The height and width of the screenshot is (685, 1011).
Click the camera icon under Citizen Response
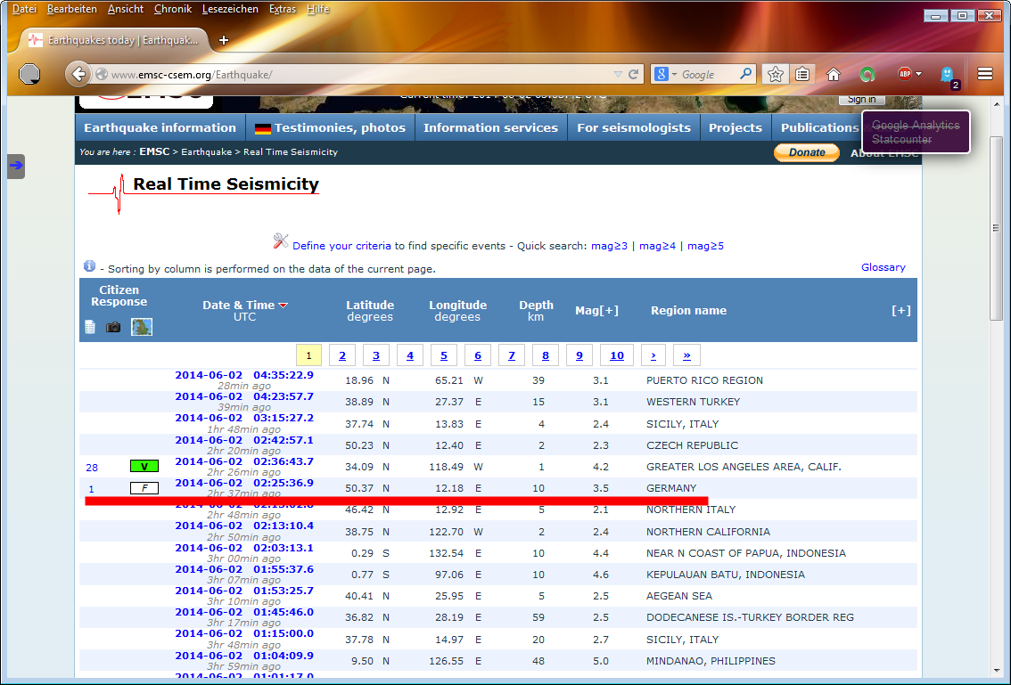[114, 328]
